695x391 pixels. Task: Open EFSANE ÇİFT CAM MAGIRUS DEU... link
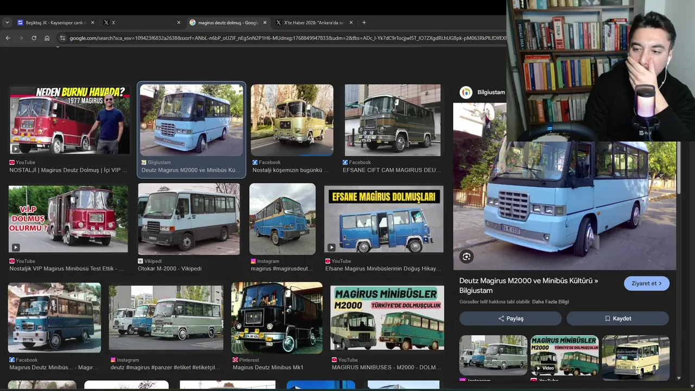tap(391, 170)
